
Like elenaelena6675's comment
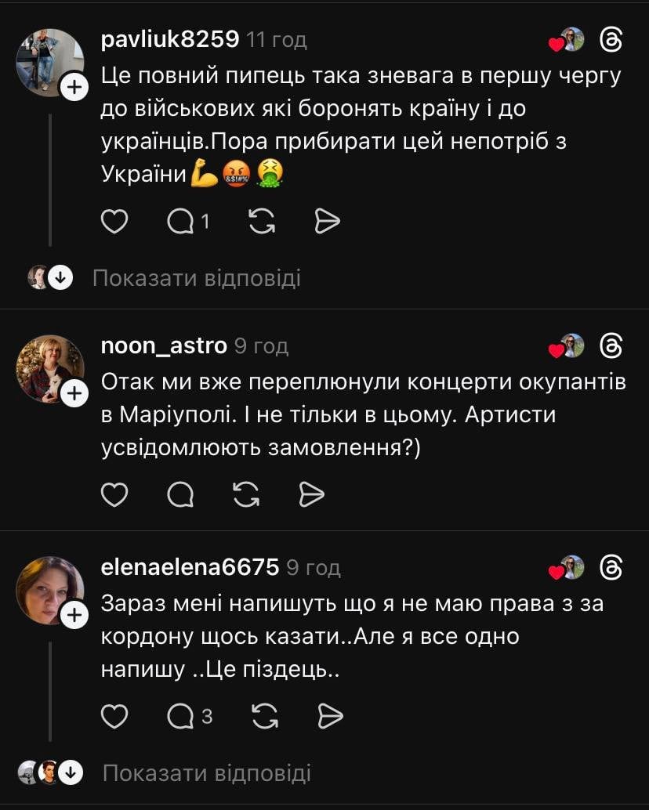pos(115,715)
